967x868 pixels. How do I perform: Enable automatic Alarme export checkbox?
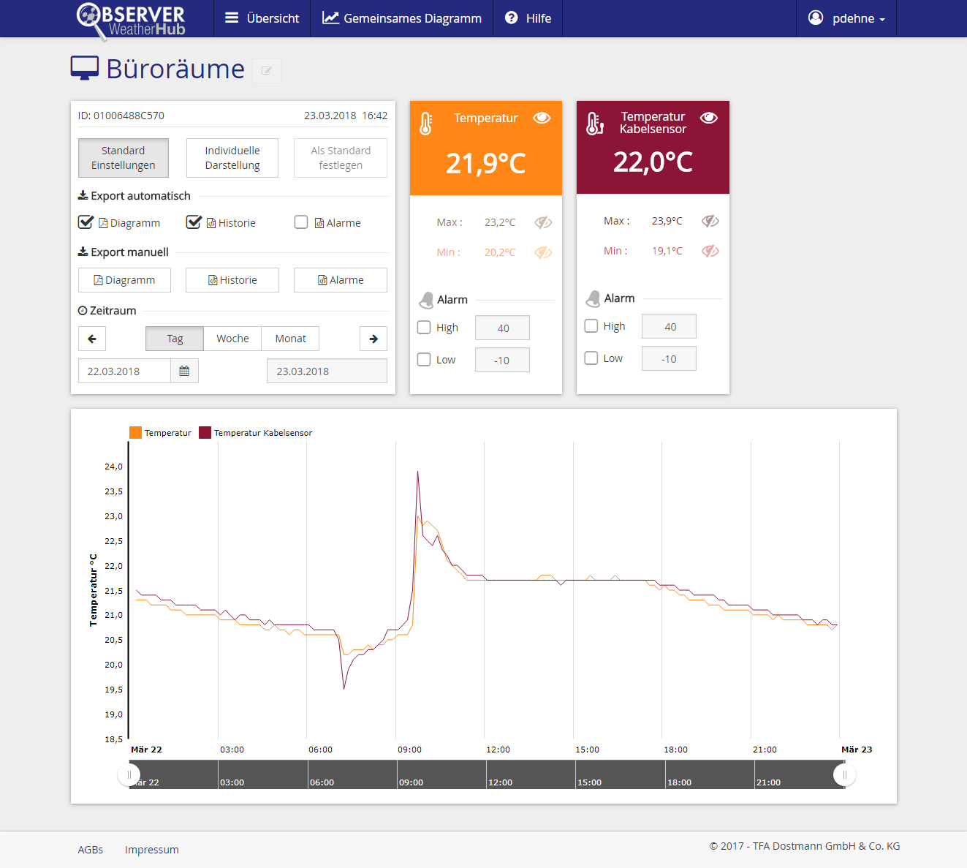coord(301,222)
